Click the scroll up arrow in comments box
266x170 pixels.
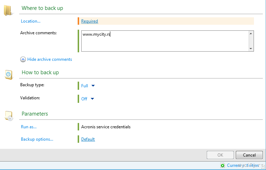[x=251, y=34]
